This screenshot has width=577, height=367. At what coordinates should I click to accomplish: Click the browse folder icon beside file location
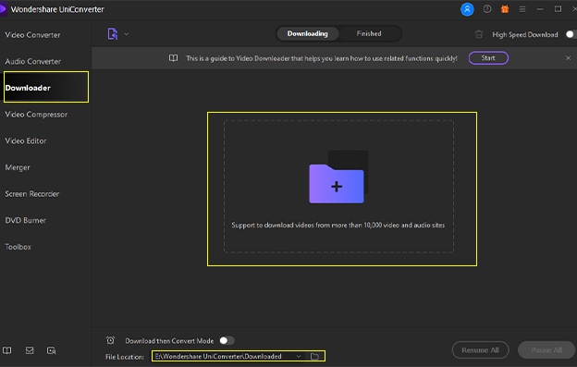point(314,356)
